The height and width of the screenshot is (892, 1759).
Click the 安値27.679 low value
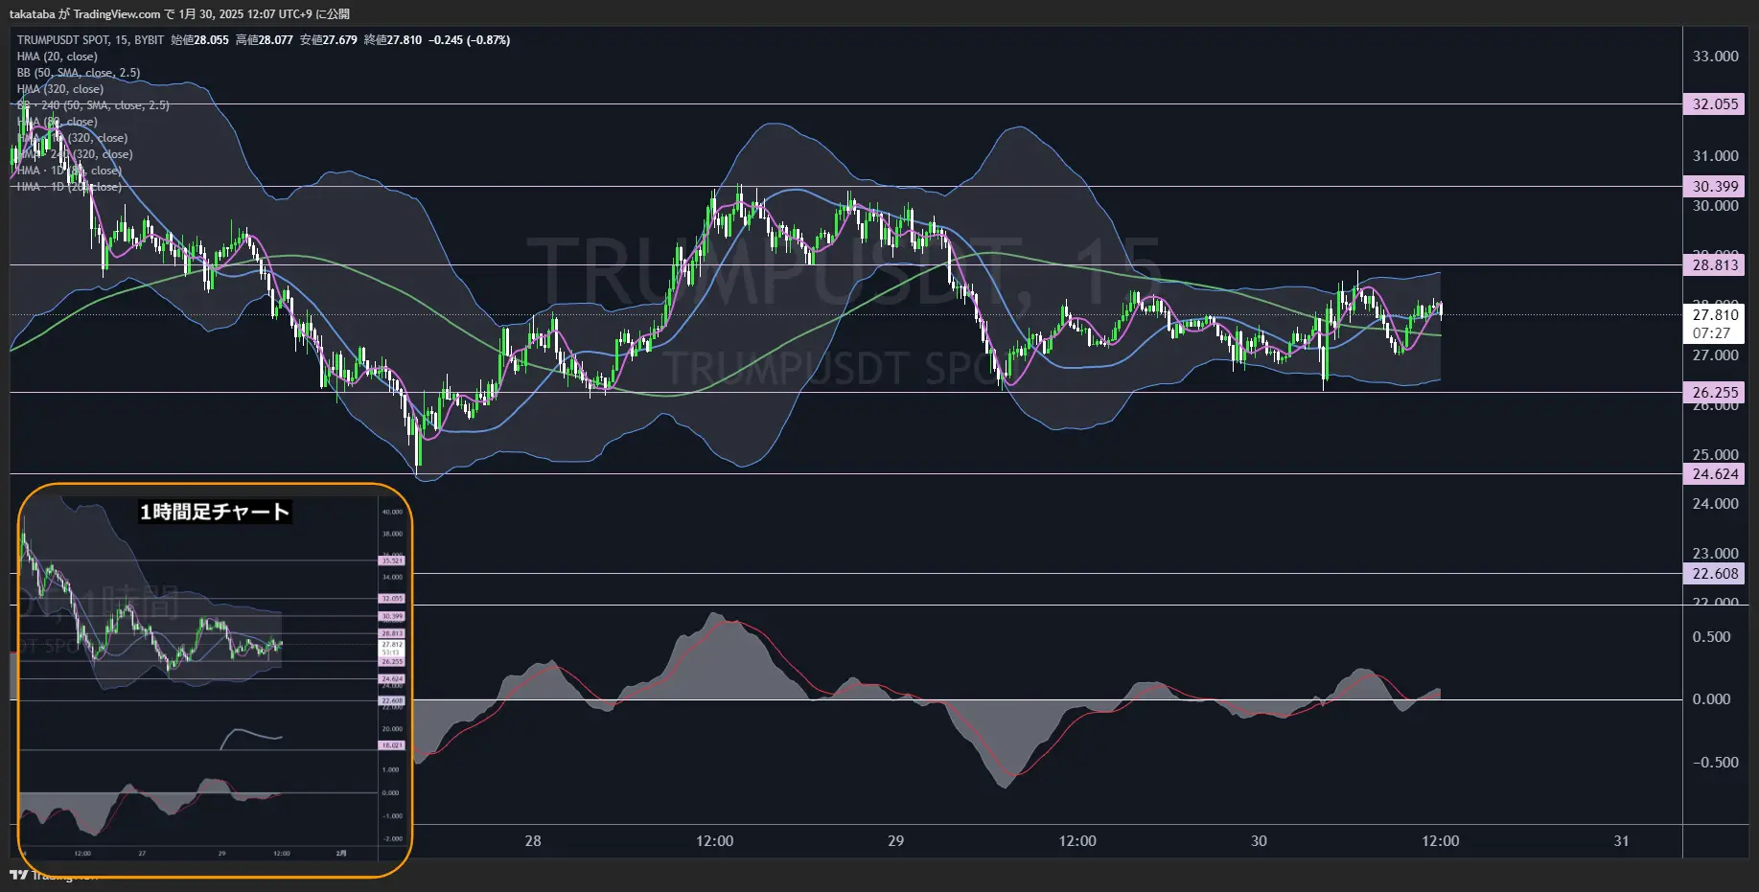coord(328,40)
